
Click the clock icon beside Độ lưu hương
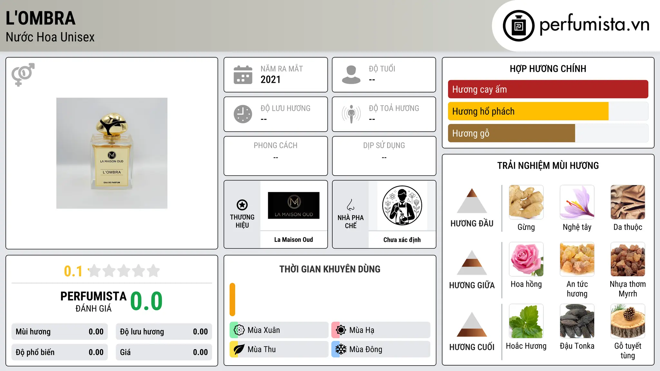point(243,114)
